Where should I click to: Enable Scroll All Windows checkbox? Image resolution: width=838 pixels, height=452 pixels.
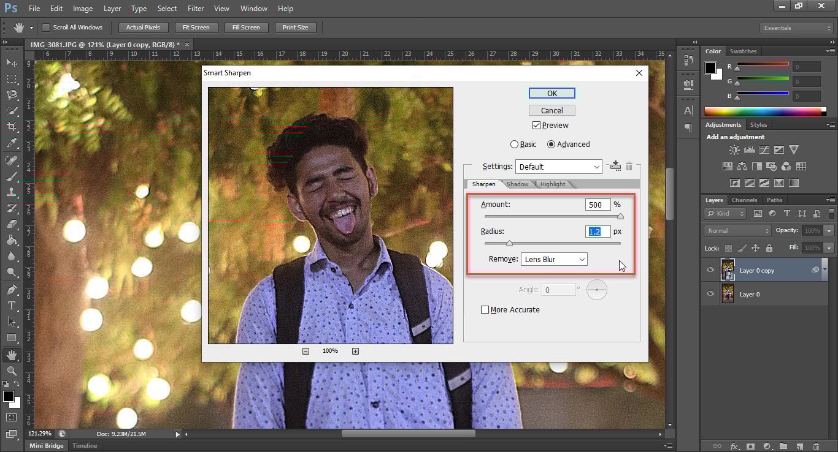[x=46, y=28]
